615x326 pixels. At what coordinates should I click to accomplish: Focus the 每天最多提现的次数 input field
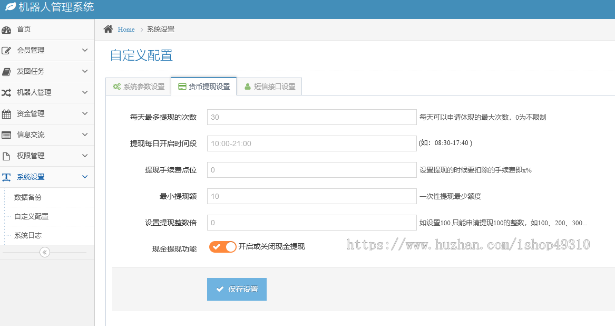coord(312,117)
